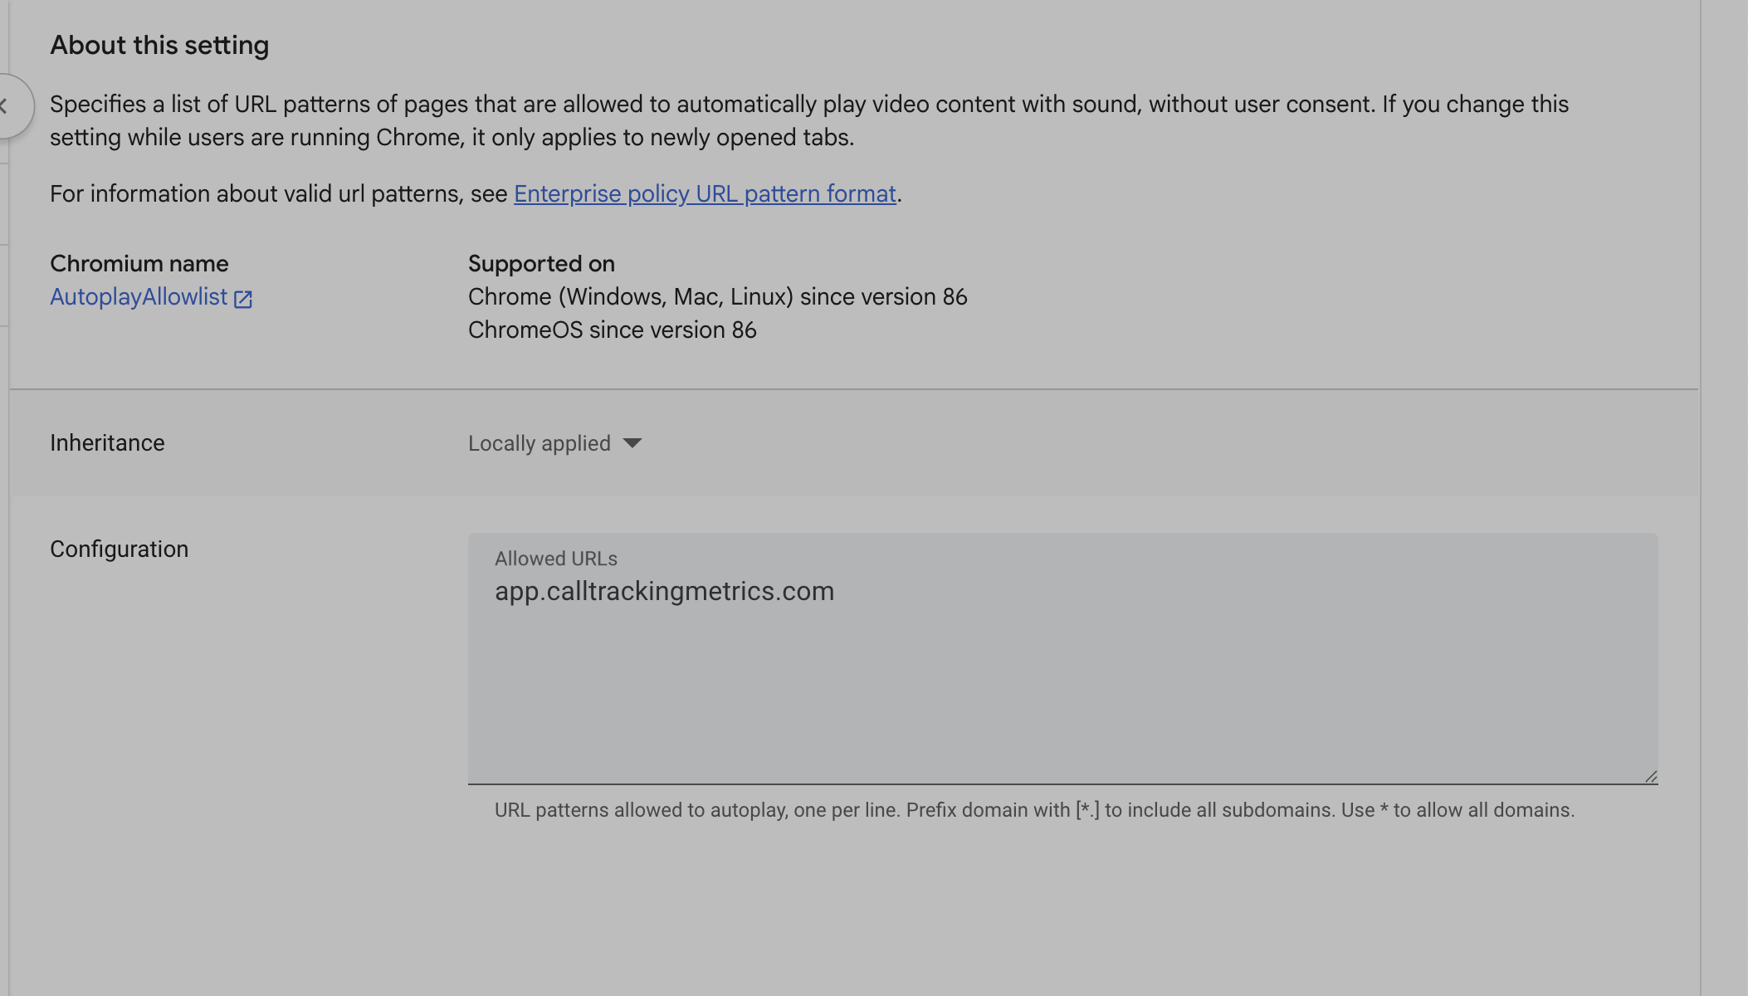Screen dimensions: 1748x996
Task: Click the ChromeOS since version 86 line
Action: 613,330
